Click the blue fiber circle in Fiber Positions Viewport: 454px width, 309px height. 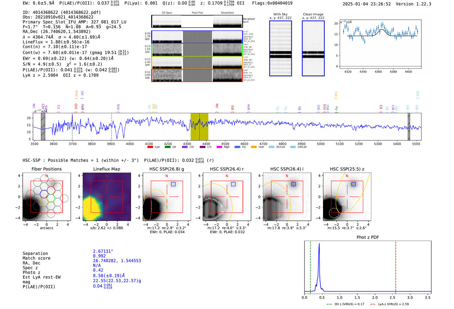(44, 194)
